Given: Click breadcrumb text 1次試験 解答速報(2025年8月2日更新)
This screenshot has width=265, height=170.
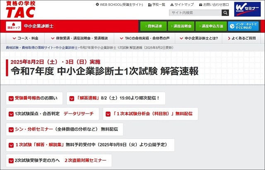Looking at the screenshot, I should [146, 48].
